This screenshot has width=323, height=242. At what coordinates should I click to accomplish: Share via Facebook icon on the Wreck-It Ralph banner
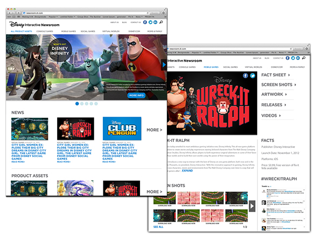245,75
